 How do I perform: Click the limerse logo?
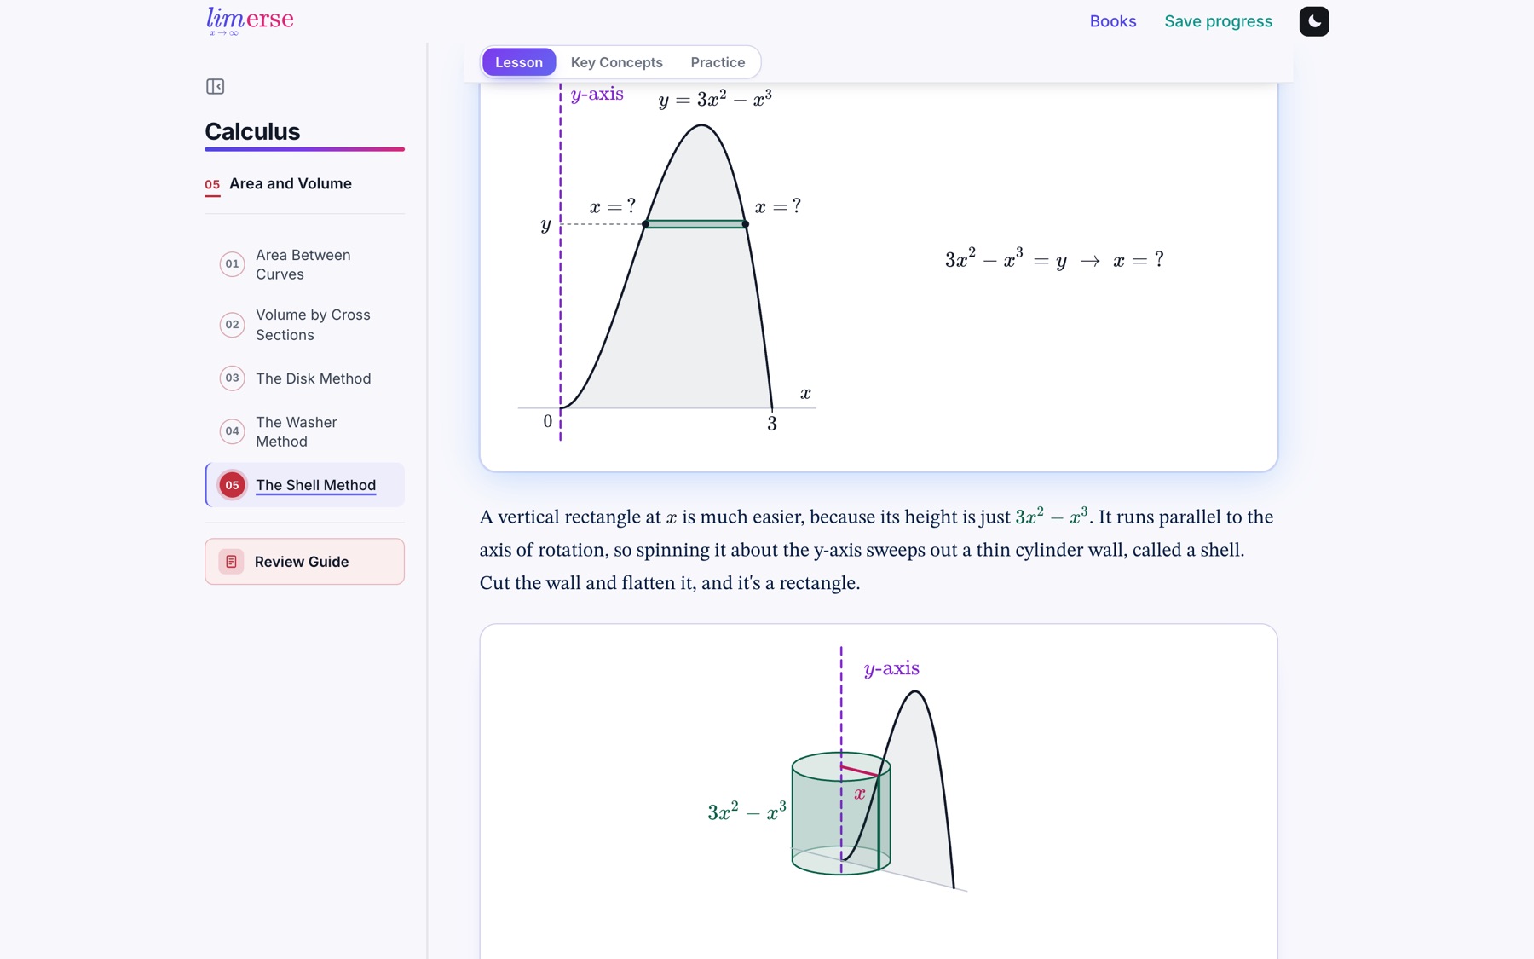pyautogui.click(x=250, y=21)
